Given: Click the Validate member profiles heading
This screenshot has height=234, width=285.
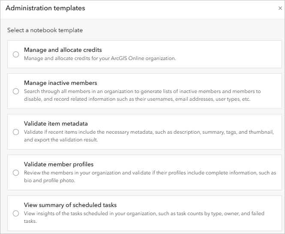Looking at the screenshot, I should 59,165.
